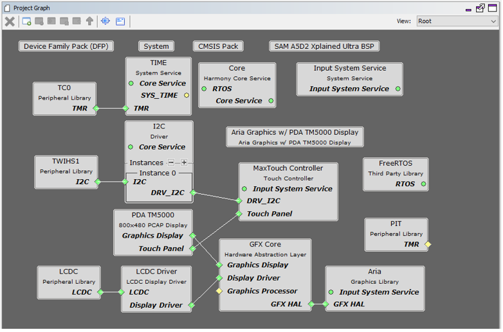Viewport: 503px width, 332px height.
Task: Click the minus button beside I2C Instances
Action: point(171,162)
